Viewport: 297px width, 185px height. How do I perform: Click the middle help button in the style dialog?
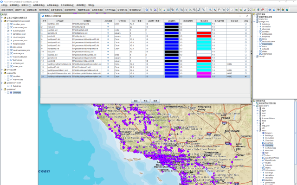(145, 101)
